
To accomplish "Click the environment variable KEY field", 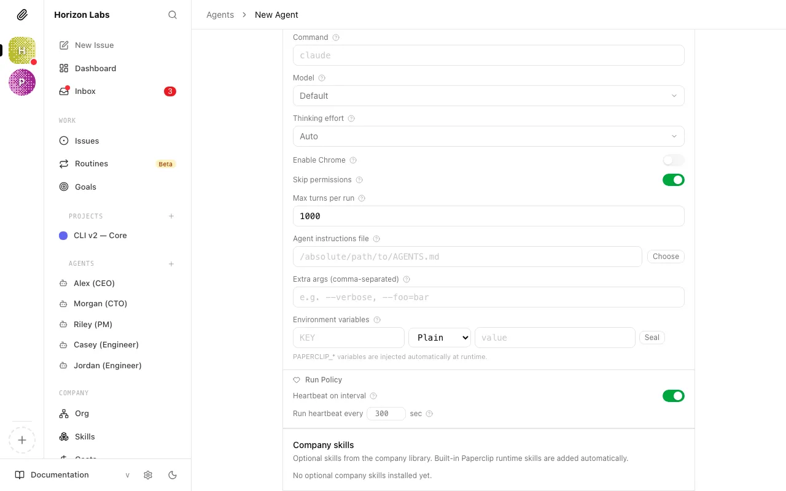I will pyautogui.click(x=349, y=338).
